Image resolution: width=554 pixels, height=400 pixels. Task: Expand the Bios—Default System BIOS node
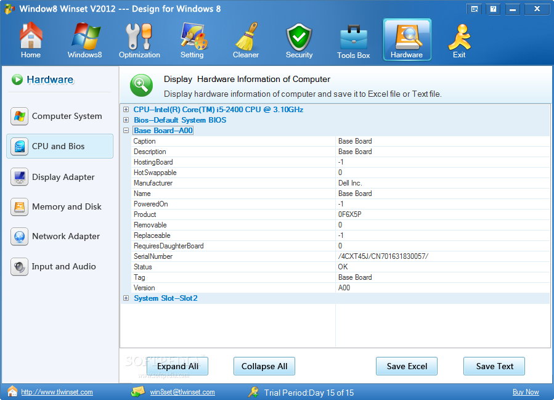[x=126, y=120]
